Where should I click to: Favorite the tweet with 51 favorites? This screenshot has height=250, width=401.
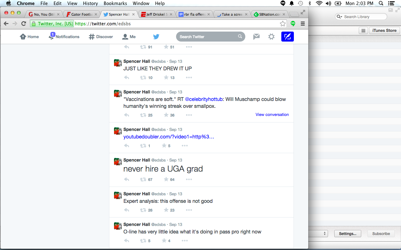click(x=166, y=47)
